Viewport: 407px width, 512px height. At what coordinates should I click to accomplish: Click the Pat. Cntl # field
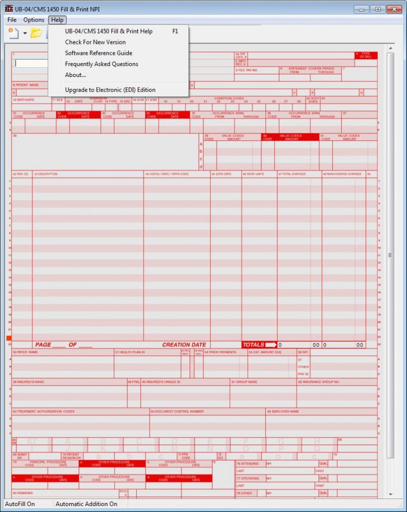point(301,55)
